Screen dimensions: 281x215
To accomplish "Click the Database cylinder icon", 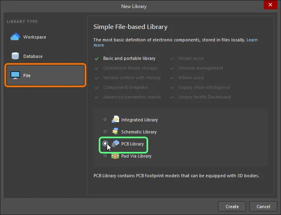I will 15,56.
